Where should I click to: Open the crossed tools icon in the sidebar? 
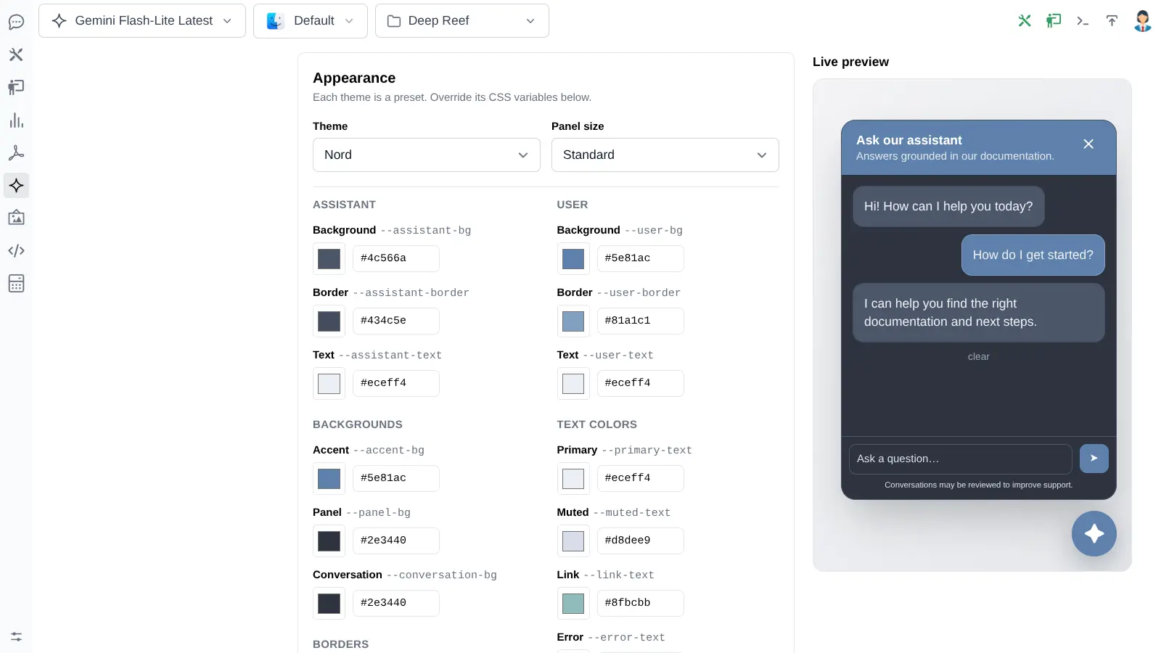[x=16, y=54]
